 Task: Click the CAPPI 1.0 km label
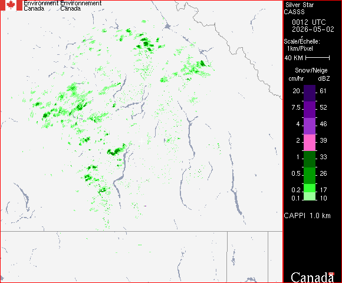[307, 216]
